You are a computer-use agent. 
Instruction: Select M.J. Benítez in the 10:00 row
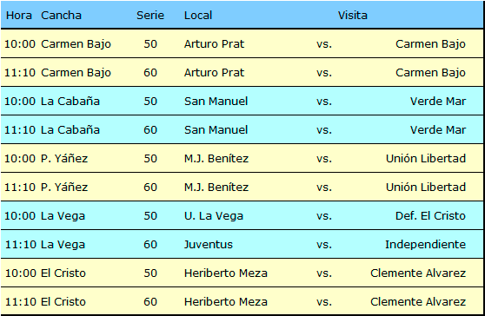216,159
